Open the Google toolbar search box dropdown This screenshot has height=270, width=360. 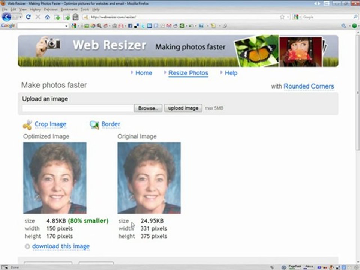(66, 26)
